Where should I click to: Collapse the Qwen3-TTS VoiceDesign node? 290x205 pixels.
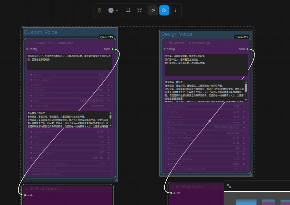point(166,43)
